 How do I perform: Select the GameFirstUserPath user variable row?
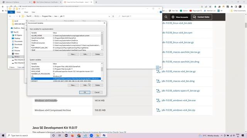point(66,38)
